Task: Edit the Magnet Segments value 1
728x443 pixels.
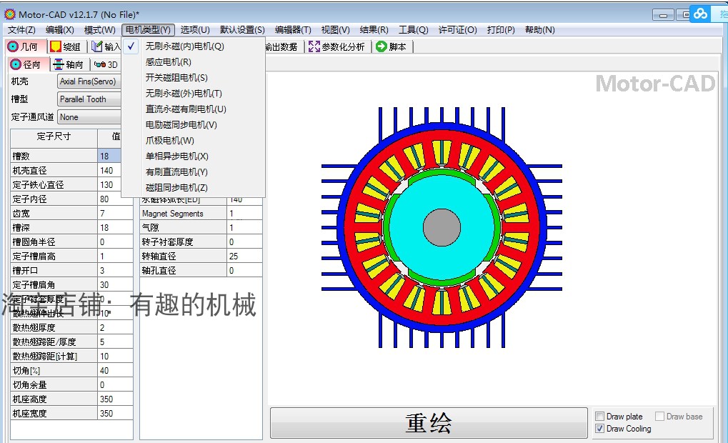Action: click(244, 214)
